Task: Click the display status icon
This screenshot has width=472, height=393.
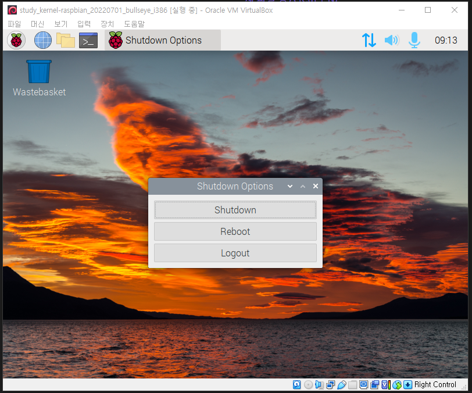Action: coord(362,384)
